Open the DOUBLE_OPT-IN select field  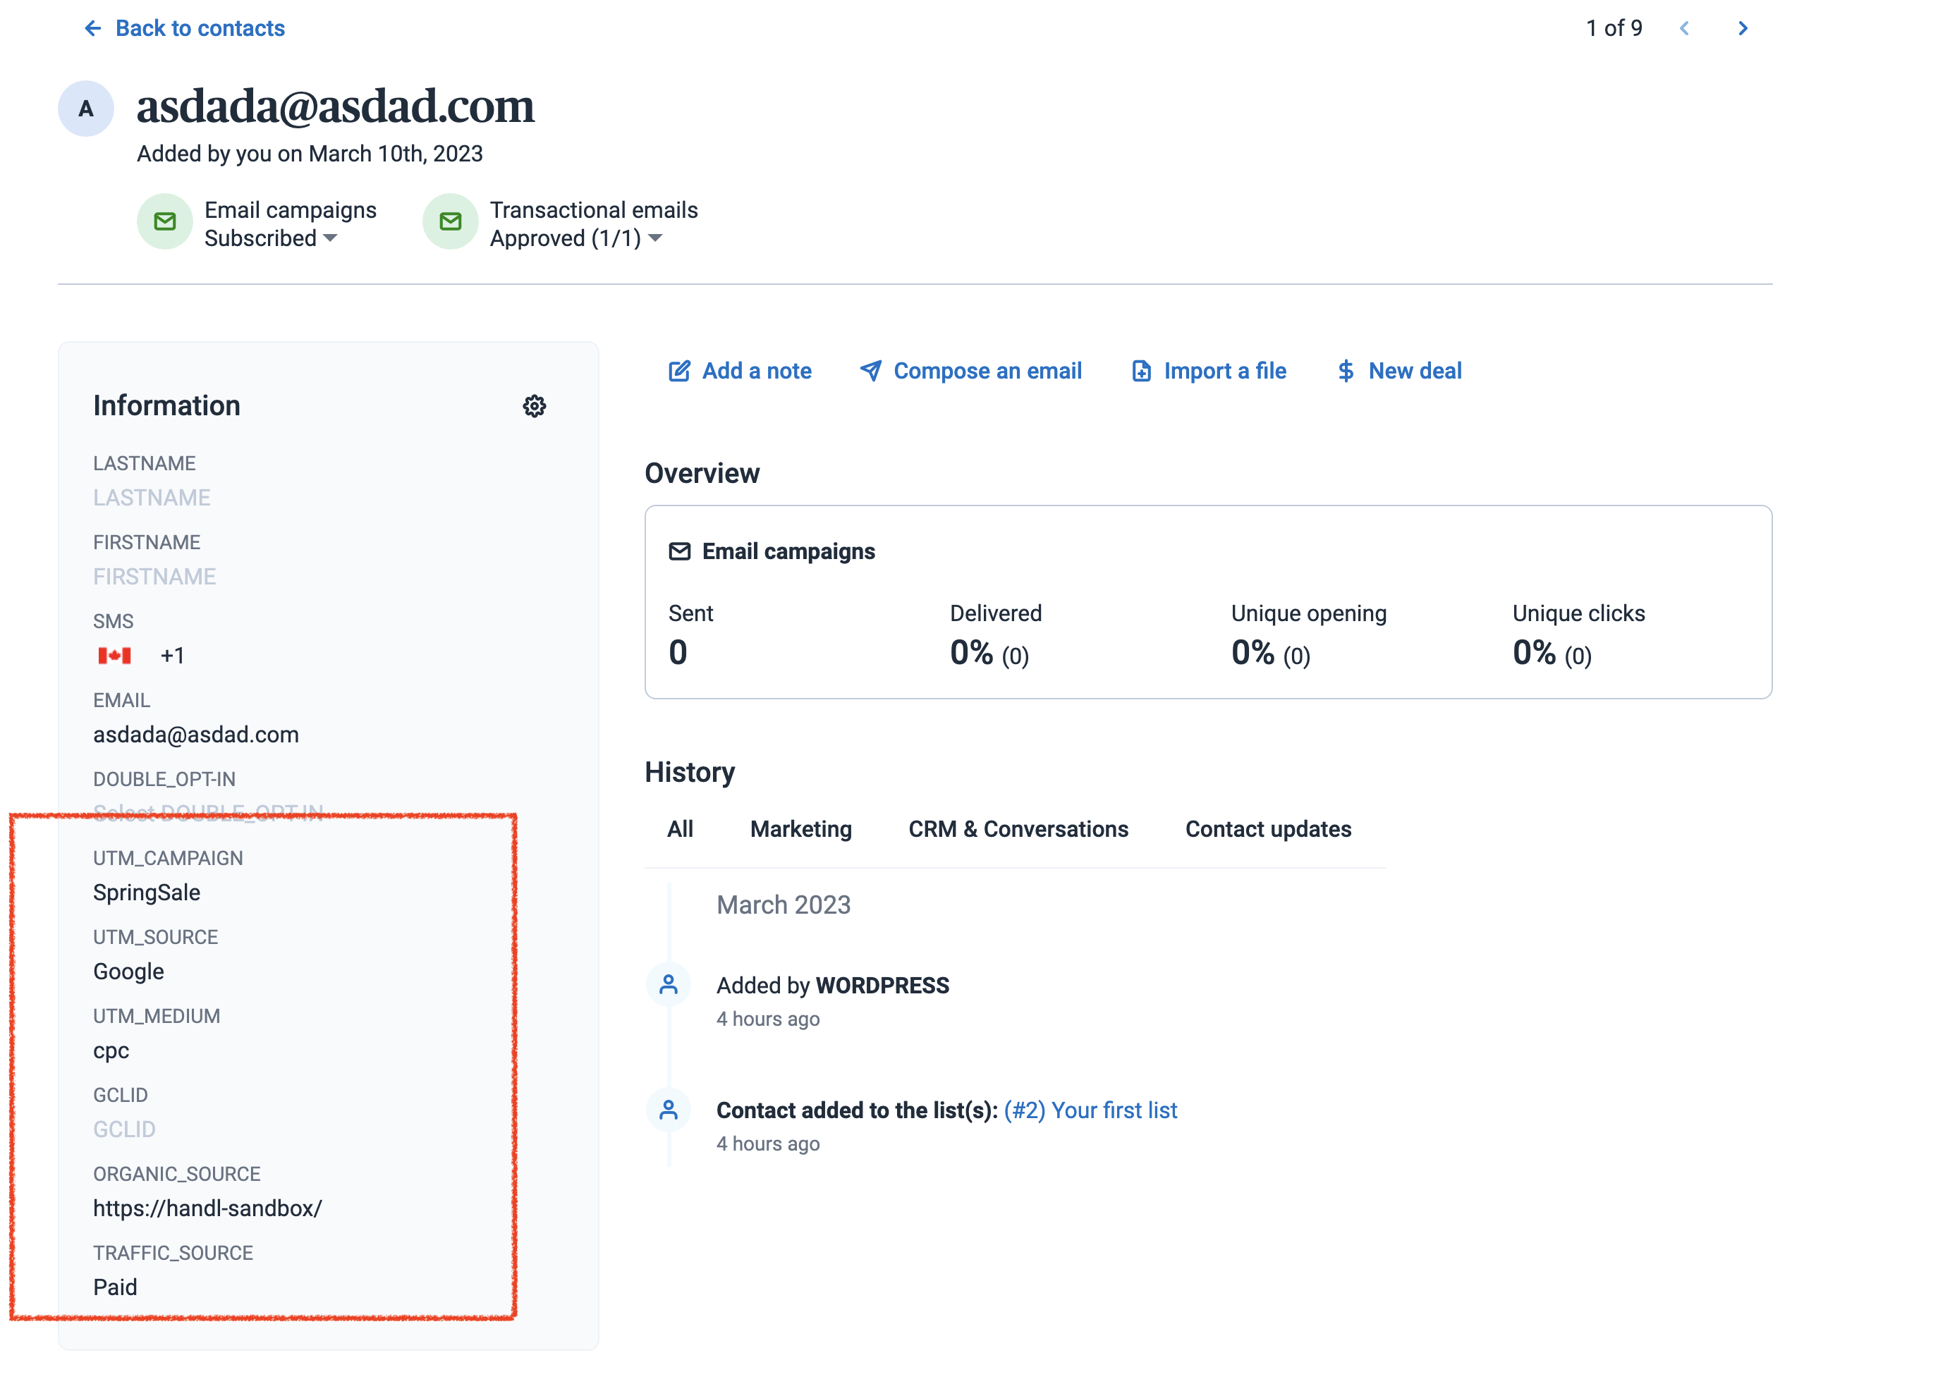click(x=208, y=813)
